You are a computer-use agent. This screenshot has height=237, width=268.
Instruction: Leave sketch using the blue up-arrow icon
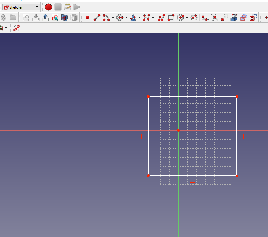(x=45, y=18)
